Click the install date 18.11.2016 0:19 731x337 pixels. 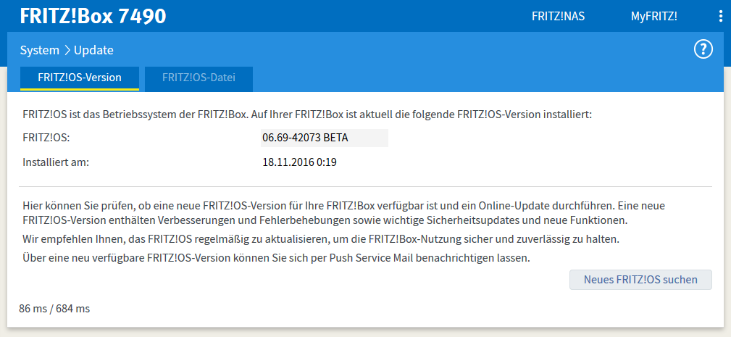300,162
